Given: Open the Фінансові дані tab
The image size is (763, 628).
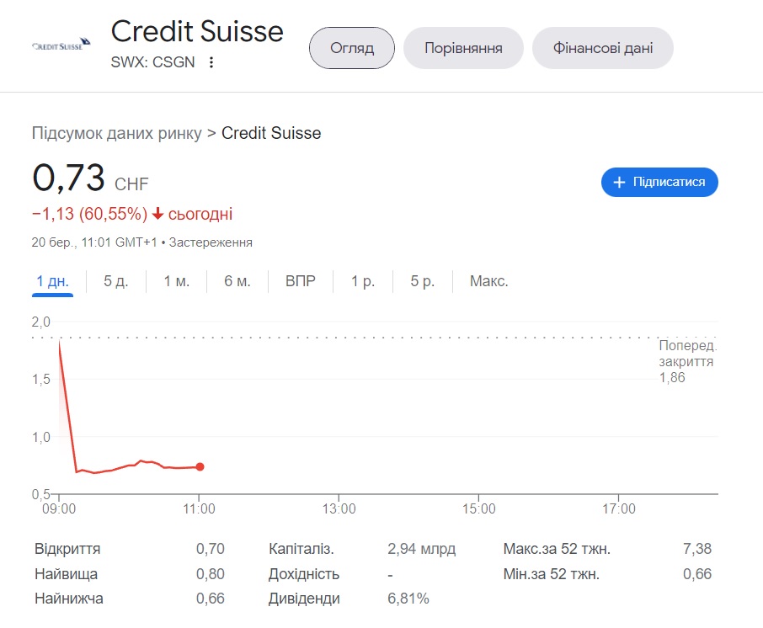Looking at the screenshot, I should click(602, 48).
